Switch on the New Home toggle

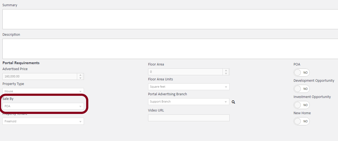(x=301, y=121)
